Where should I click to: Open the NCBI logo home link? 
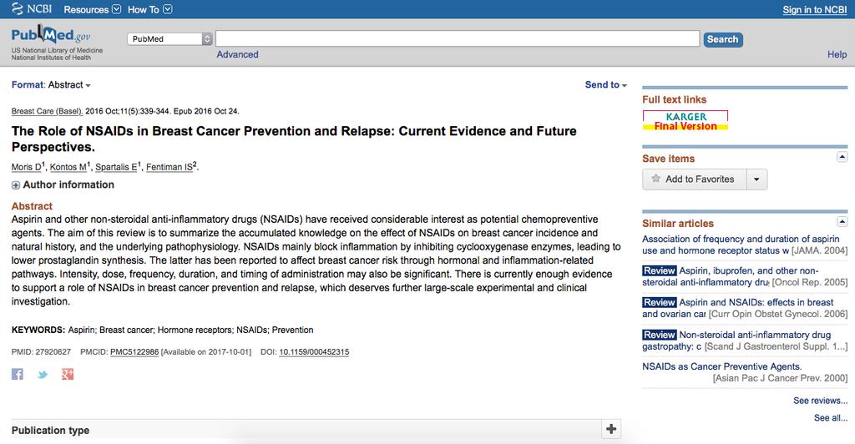[x=33, y=8]
